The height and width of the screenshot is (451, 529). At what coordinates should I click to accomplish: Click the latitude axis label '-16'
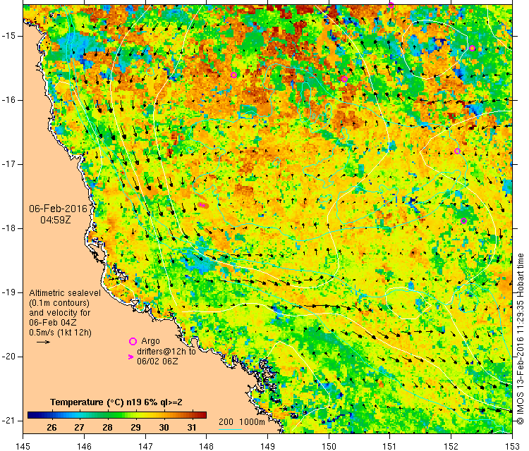coord(8,100)
